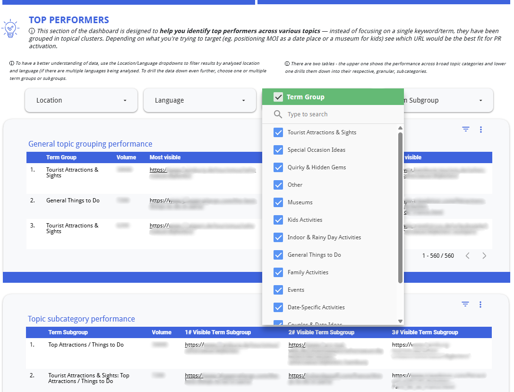Expand the Language dropdown filter
514x392 pixels.
point(199,100)
